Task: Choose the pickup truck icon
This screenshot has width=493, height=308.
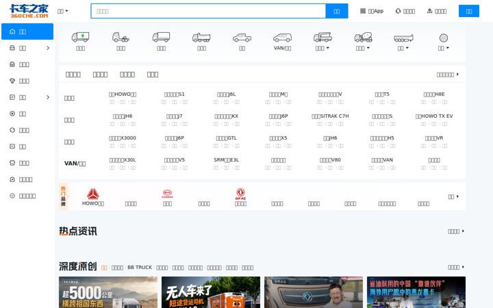Action: [242, 38]
